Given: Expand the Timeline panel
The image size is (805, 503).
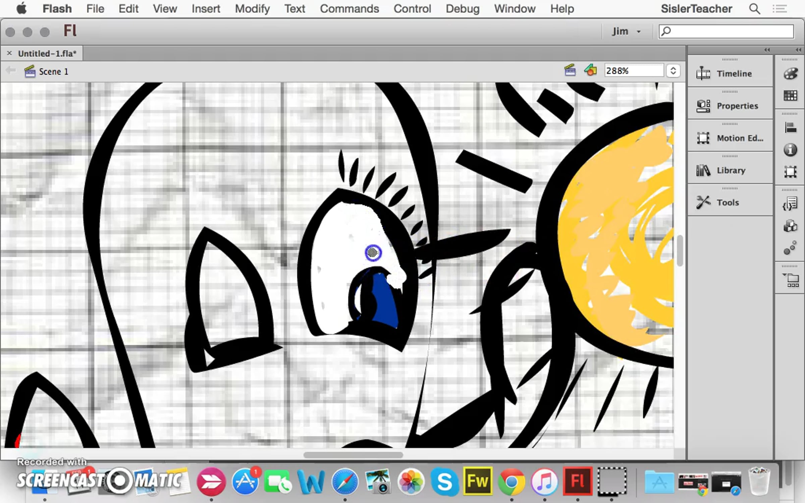Looking at the screenshot, I should (x=730, y=73).
